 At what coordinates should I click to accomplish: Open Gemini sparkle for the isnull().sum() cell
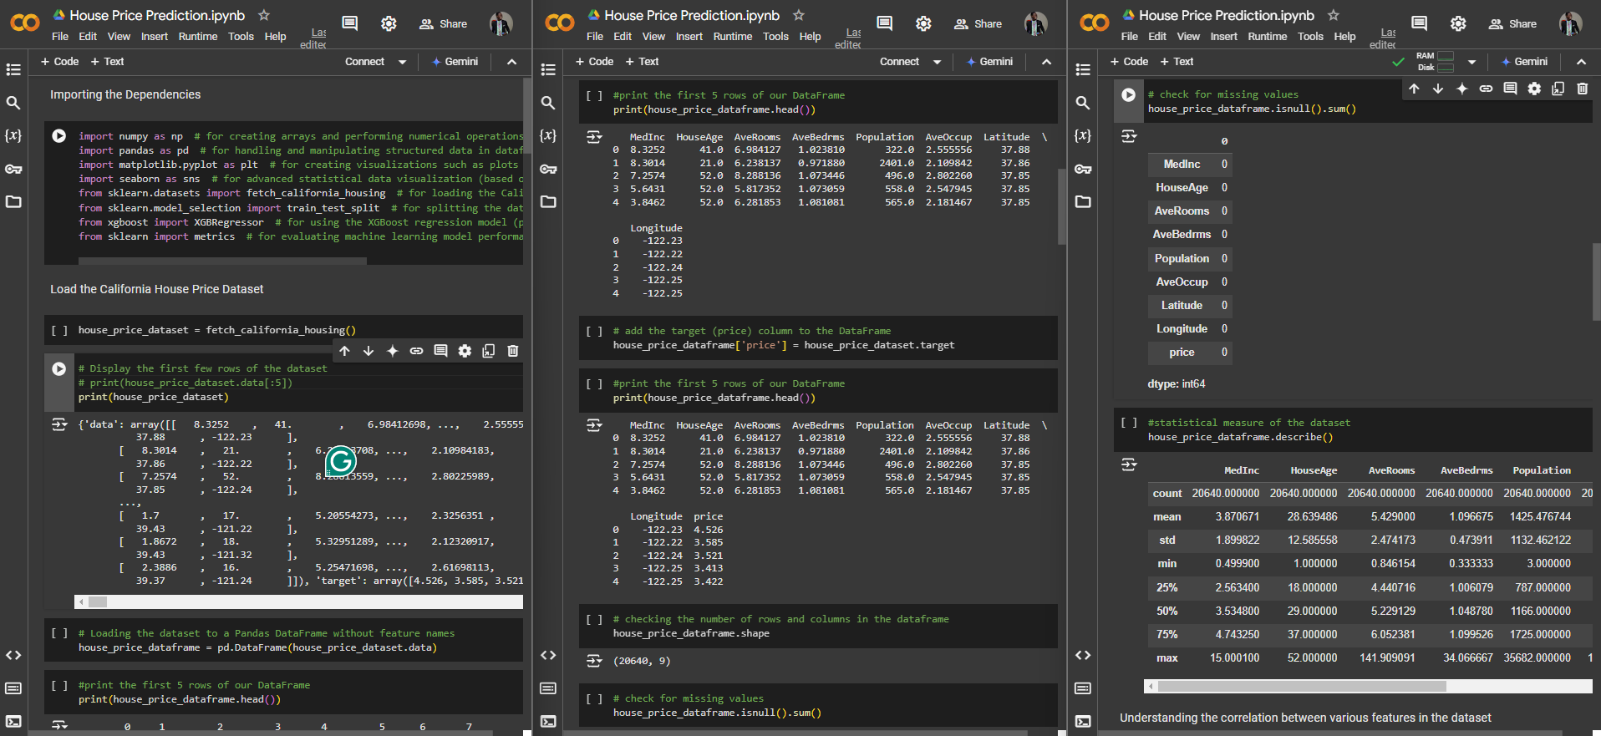1461,89
